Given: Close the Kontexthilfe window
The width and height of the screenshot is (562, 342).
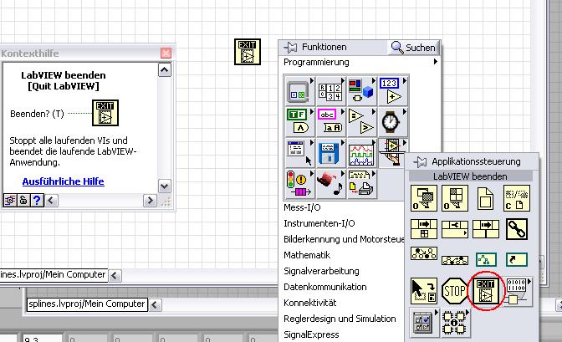Looking at the screenshot, I should point(166,53).
